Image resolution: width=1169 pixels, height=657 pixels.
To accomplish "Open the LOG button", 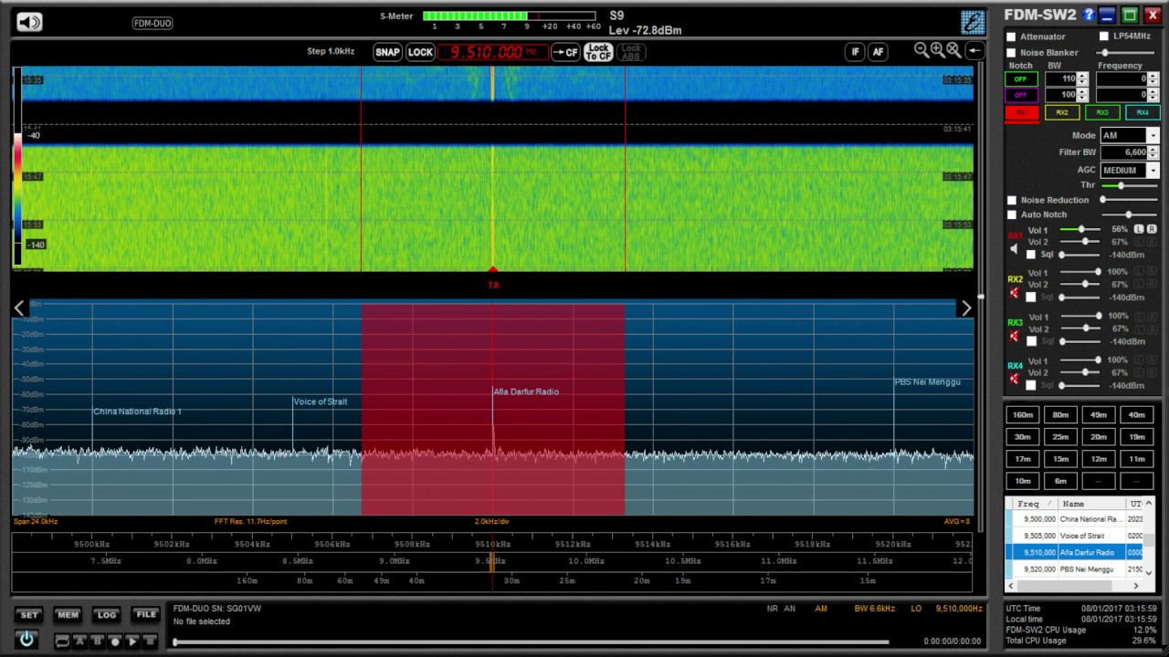I will pos(107,615).
